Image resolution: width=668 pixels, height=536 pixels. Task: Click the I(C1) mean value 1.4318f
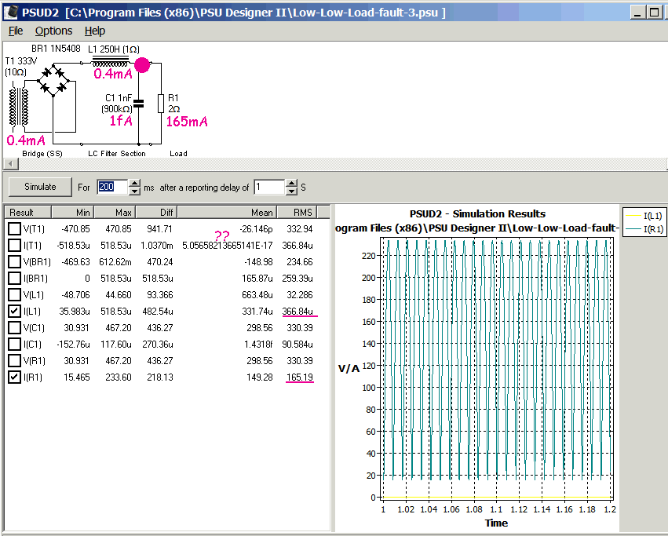(258, 345)
